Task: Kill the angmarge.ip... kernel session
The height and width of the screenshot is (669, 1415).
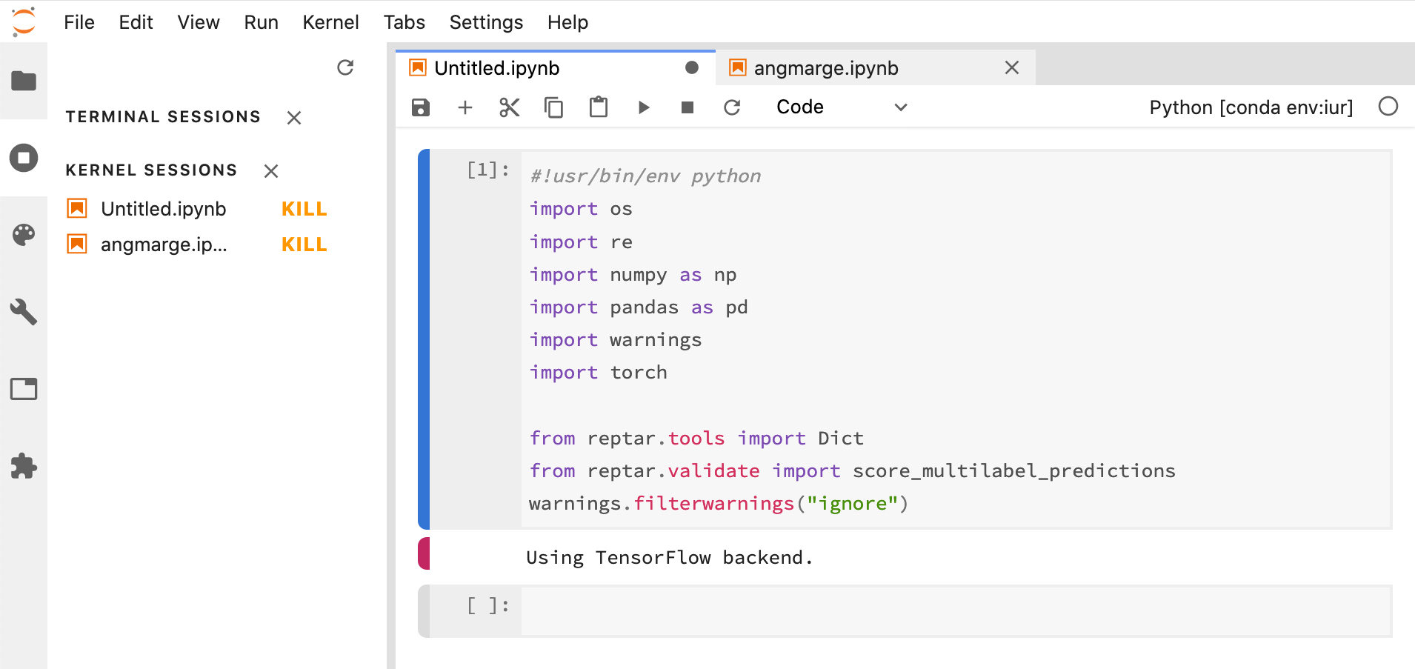Action: [x=304, y=244]
